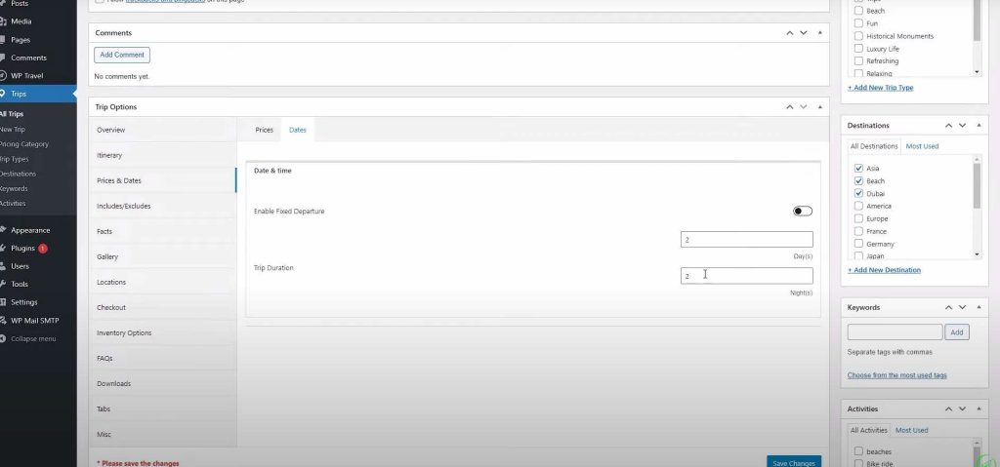Uncheck the Asia destination
This screenshot has width=1000, height=467.
[x=858, y=169]
